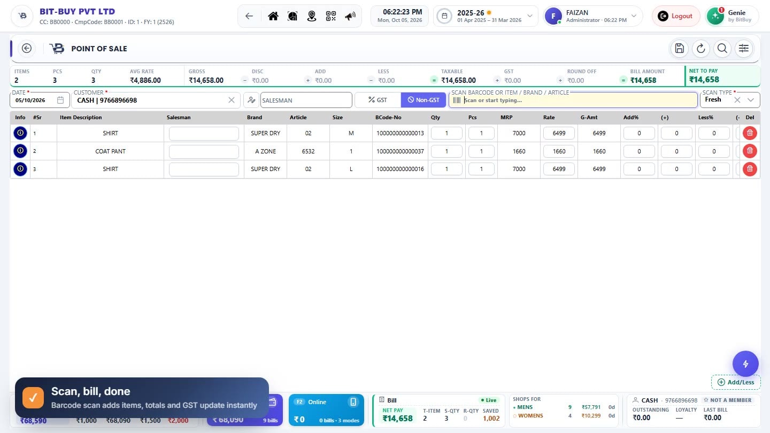The image size is (770, 433).
Task: Open the FAIZAN user profile dropdown
Action: pos(593,16)
